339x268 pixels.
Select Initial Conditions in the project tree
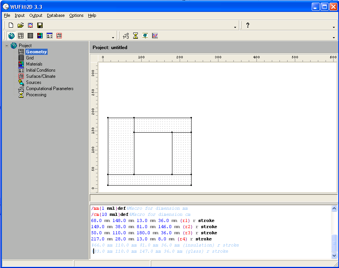coord(40,70)
